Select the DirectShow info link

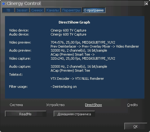click(93, 105)
